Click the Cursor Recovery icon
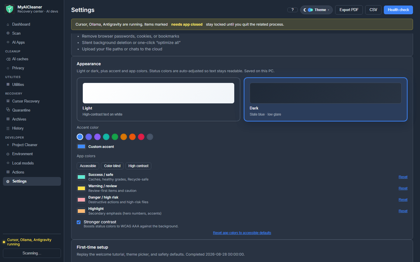 (8, 101)
